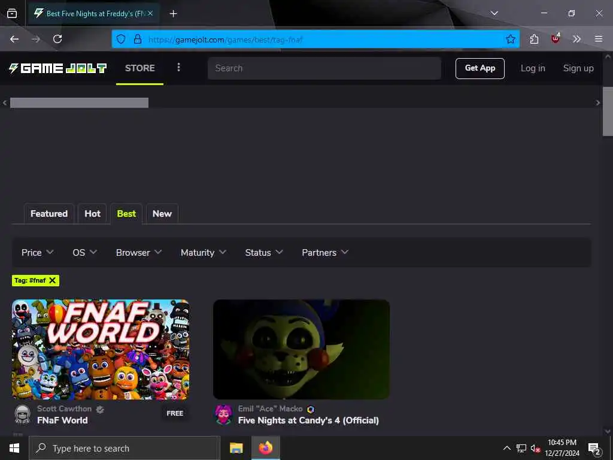The width and height of the screenshot is (613, 460).
Task: Open Windows Start menu
Action: tap(14, 448)
